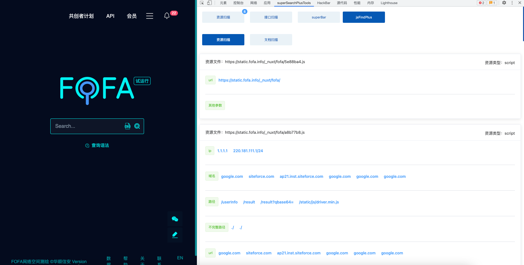Switch to the Lighthouse DevTools tab
Image resolution: width=524 pixels, height=265 pixels.
(389, 3)
